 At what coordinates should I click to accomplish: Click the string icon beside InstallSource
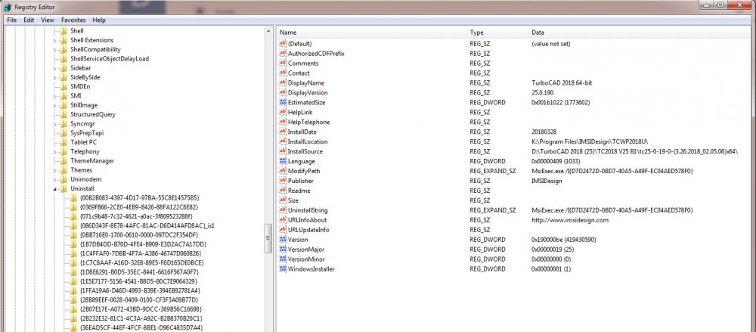pos(283,151)
